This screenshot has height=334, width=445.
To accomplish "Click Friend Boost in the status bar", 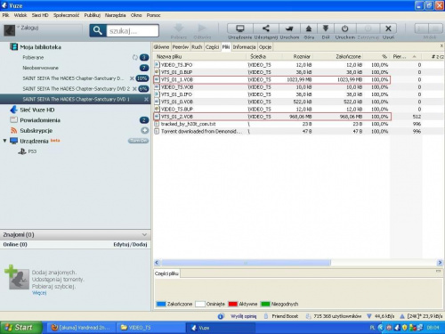I will [285, 316].
